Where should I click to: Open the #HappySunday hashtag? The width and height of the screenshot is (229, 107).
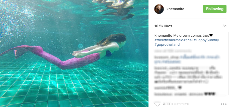(206, 40)
